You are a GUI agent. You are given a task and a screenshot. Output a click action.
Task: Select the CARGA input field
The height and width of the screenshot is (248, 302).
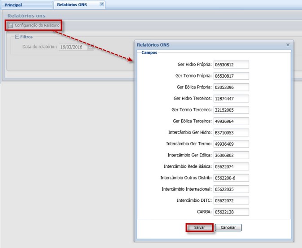pyautogui.click(x=231, y=212)
